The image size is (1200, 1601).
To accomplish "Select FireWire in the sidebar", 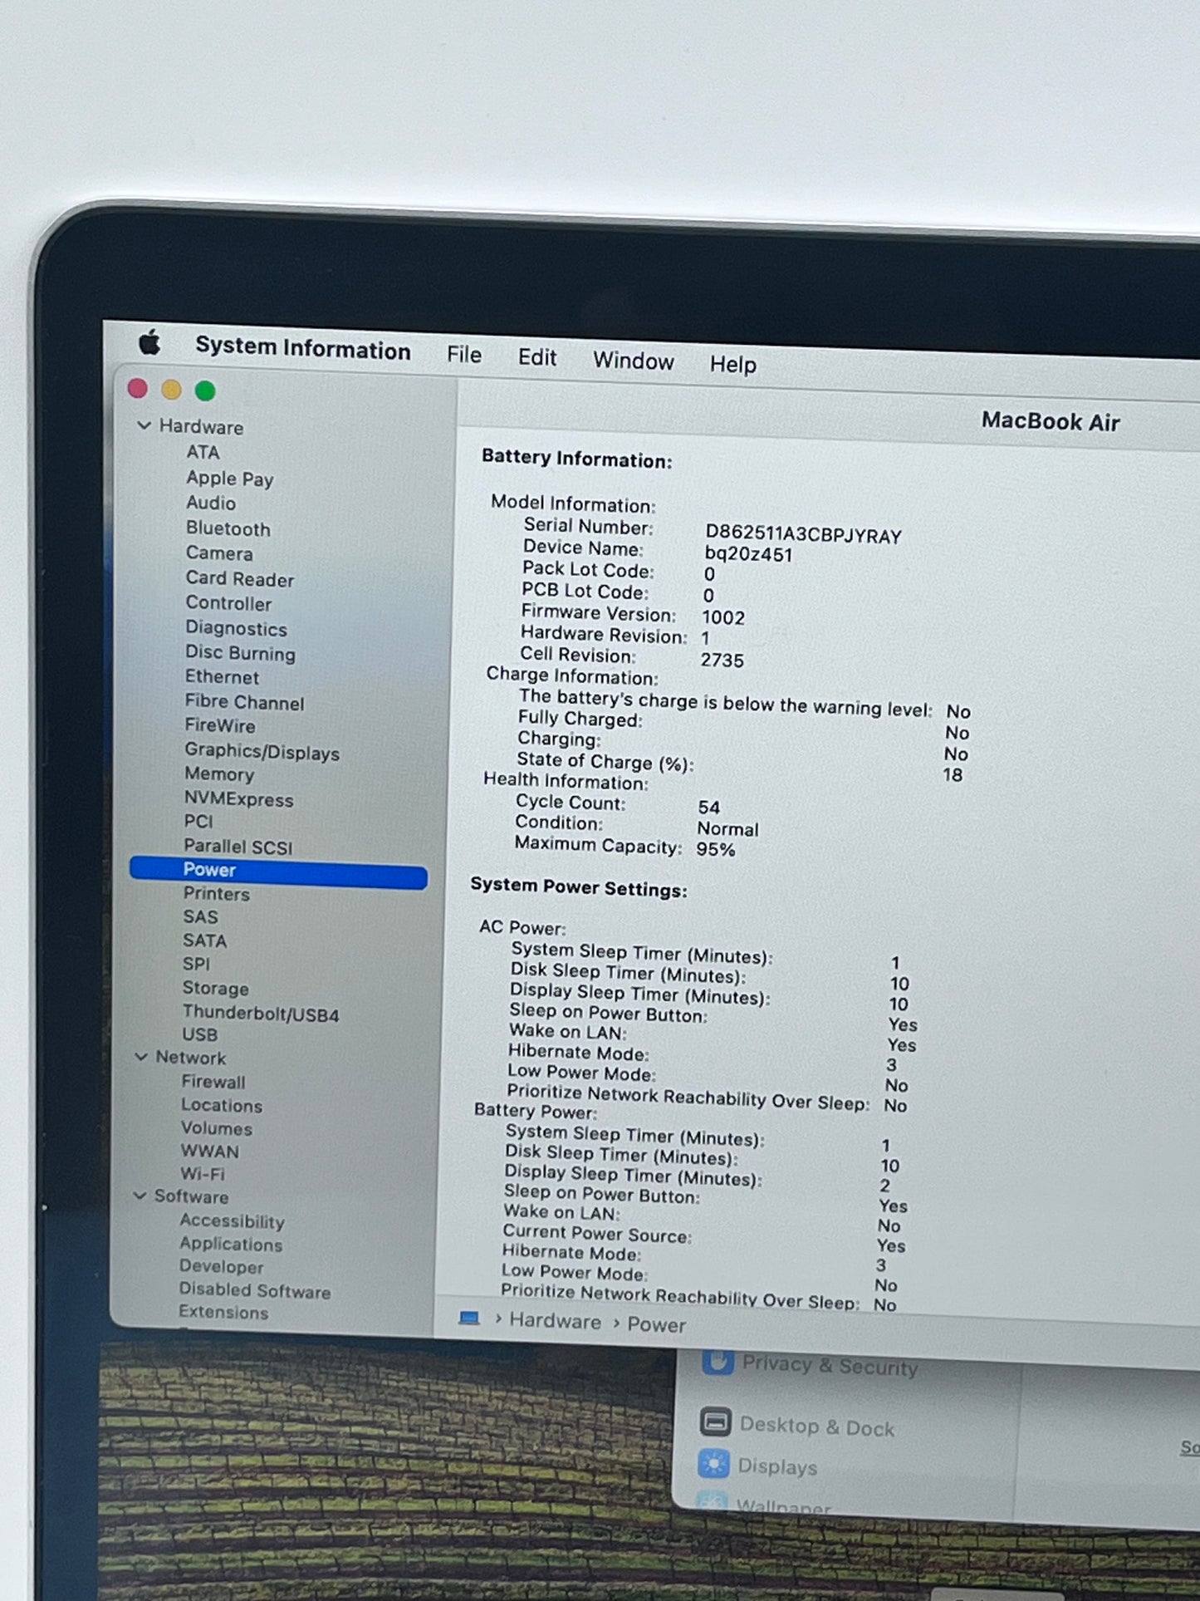I will (x=219, y=725).
